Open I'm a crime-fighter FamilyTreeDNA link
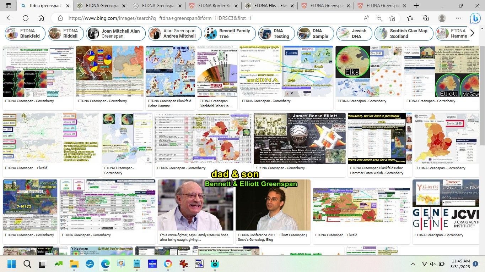The height and width of the screenshot is (272, 485). click(x=194, y=237)
